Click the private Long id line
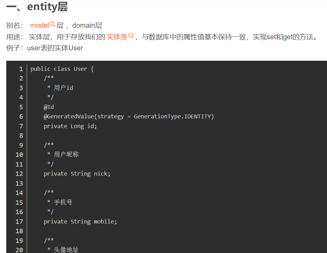 click(x=70, y=126)
